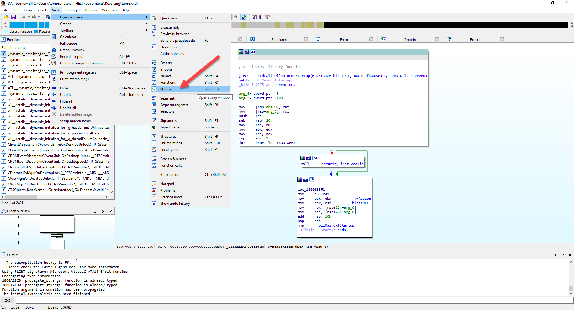
Task: Click the Imports tab icon
Action: 384,39
